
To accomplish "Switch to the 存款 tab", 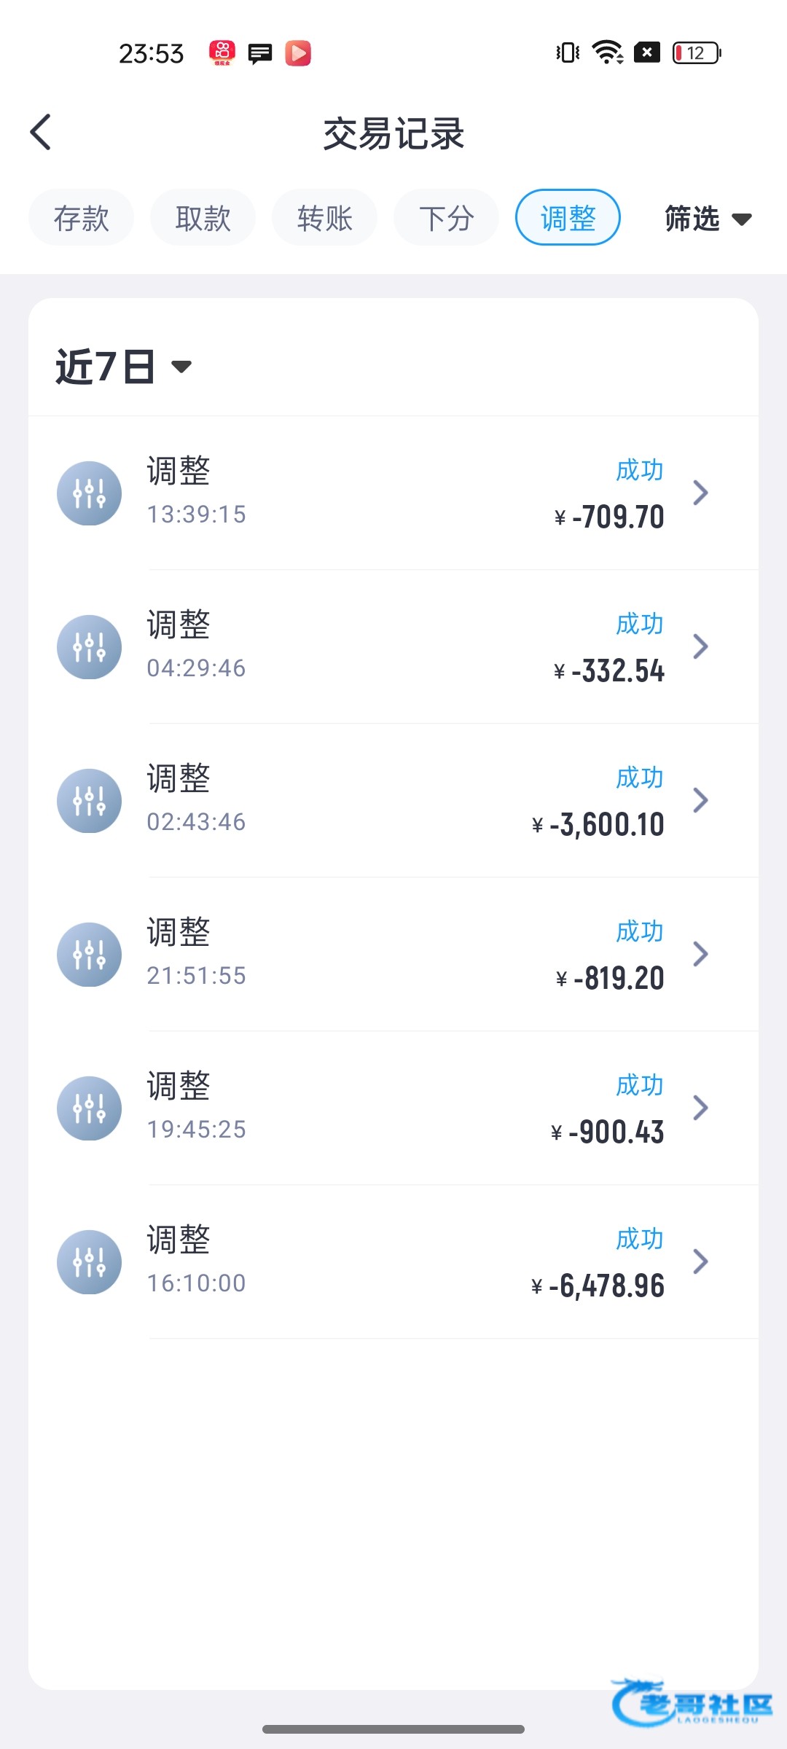I will [x=81, y=218].
